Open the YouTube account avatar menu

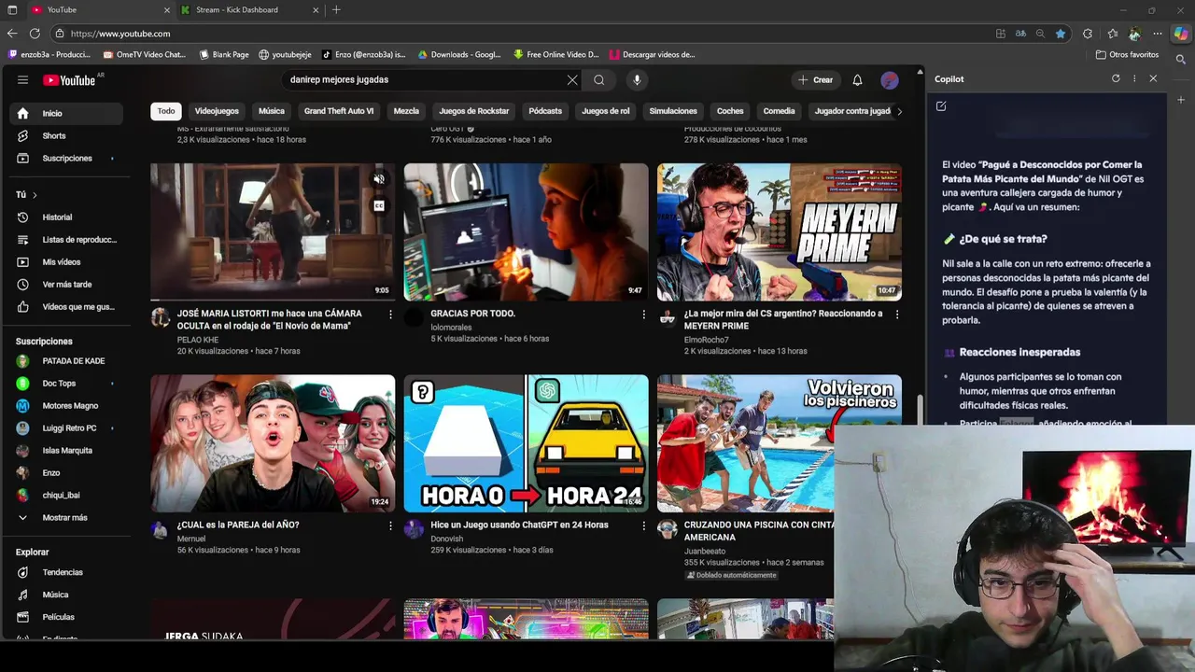coord(890,80)
